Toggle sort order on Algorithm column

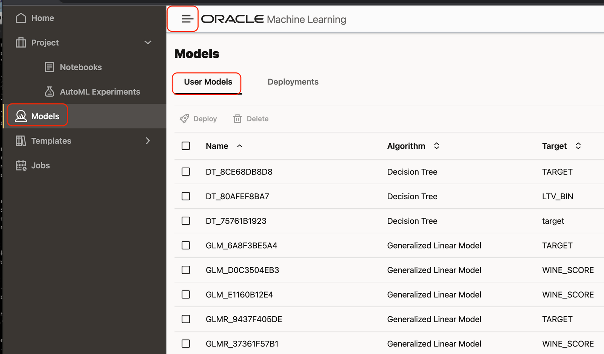tap(436, 146)
